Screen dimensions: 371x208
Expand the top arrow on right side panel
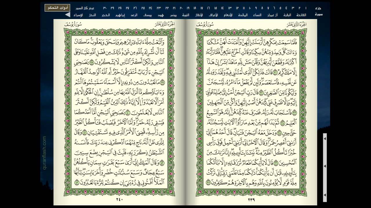pyautogui.click(x=325, y=139)
